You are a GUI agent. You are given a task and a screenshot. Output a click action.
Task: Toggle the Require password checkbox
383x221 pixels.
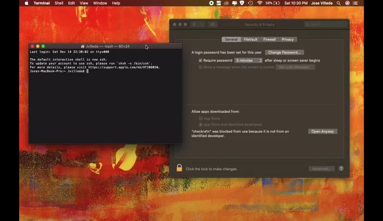click(x=201, y=60)
